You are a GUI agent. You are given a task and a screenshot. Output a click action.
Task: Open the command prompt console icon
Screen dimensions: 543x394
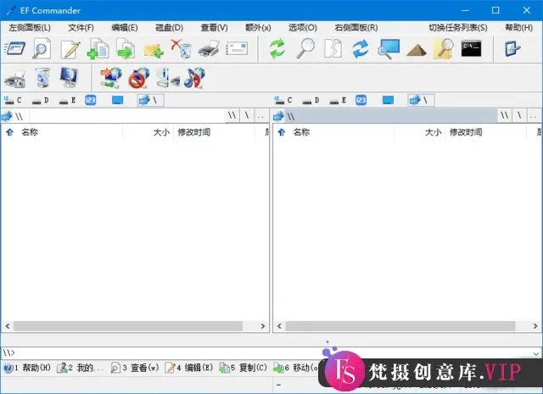(471, 48)
